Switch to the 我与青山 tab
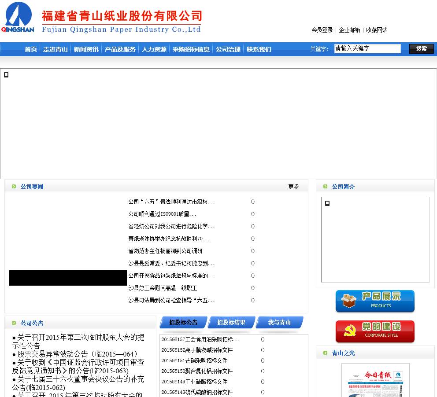The image size is (437, 397). pyautogui.click(x=279, y=322)
